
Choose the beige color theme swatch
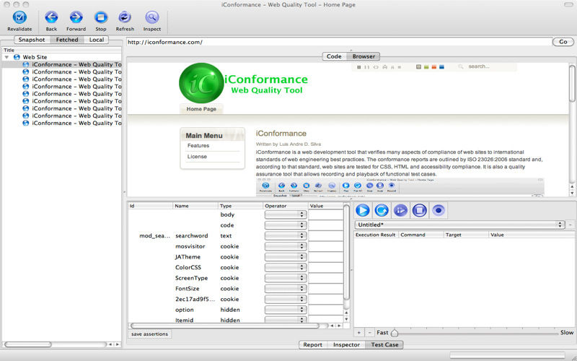(x=419, y=67)
